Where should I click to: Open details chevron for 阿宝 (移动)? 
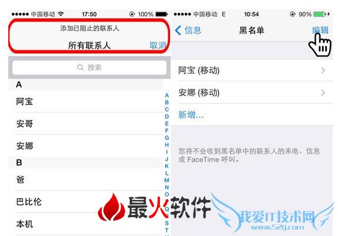coord(323,70)
